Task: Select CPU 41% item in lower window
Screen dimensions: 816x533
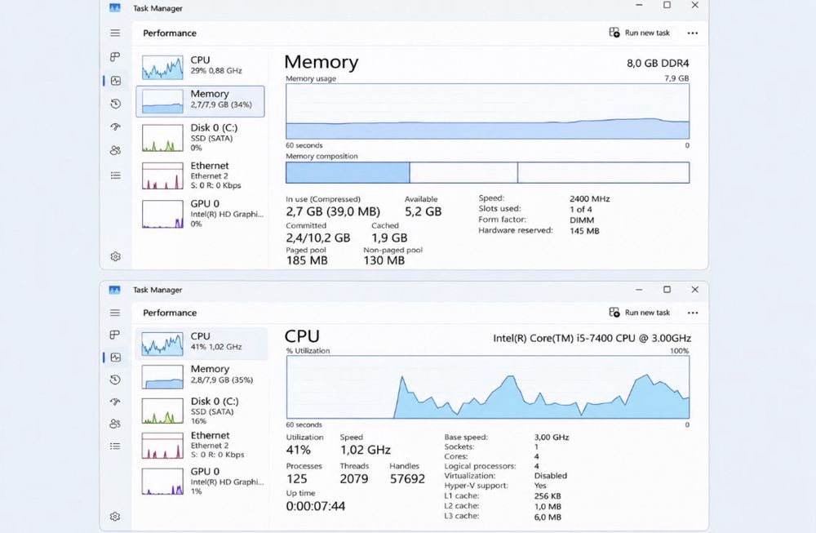Action: [202, 343]
